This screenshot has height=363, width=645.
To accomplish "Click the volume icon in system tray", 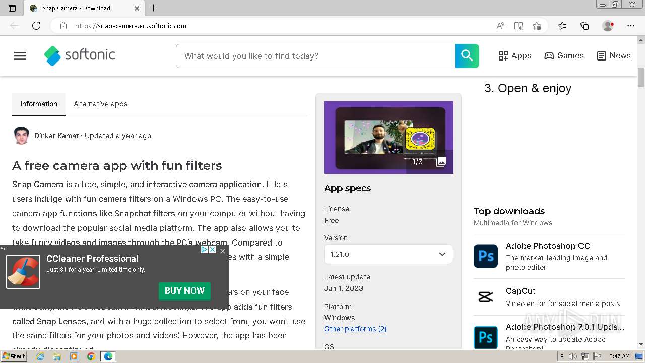I will click(573, 356).
